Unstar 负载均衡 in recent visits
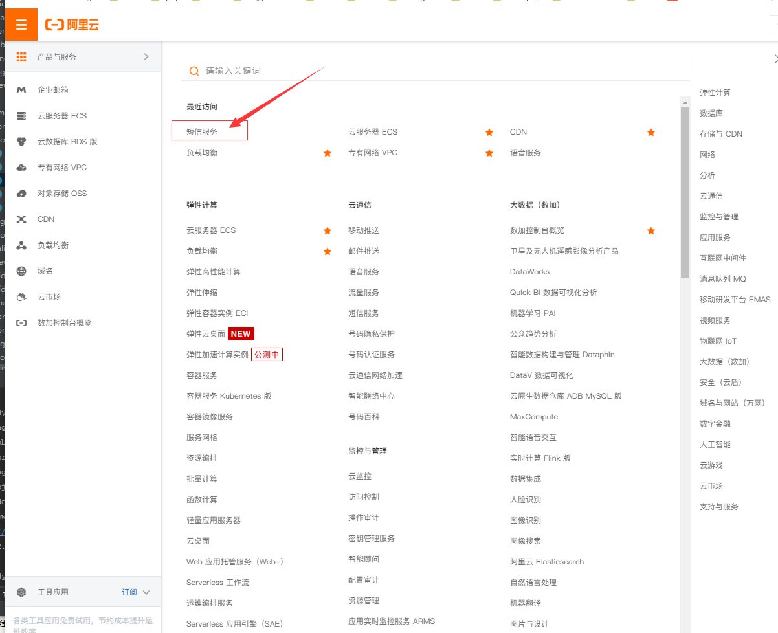Screen dimensions: 778x633 [328, 153]
